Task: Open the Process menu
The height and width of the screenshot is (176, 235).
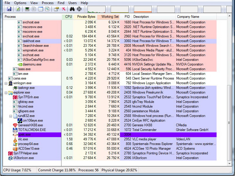Action: click(48, 3)
